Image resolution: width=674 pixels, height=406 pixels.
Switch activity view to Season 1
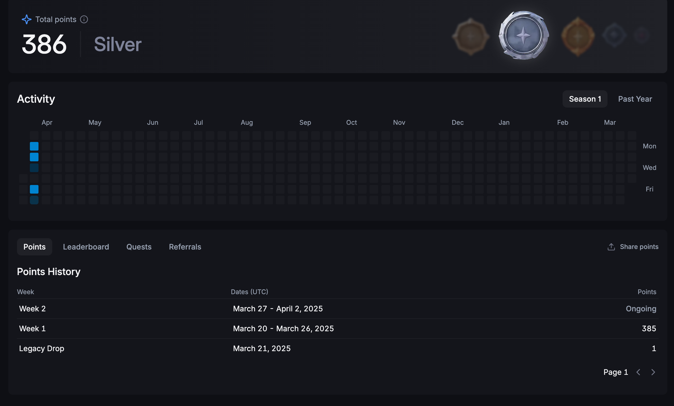point(585,99)
